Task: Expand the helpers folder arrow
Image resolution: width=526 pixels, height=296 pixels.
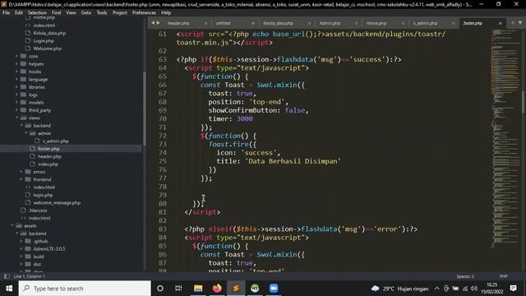Action: (16, 64)
